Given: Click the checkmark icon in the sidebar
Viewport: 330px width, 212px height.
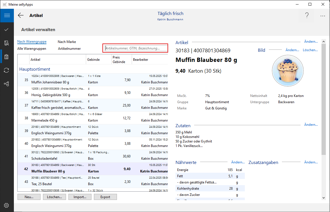Looking at the screenshot, I should [7, 29].
